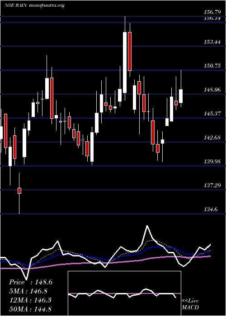This screenshot has width=226, height=316.
Task: Click the 156.79 price level label
Action: coord(212,12)
